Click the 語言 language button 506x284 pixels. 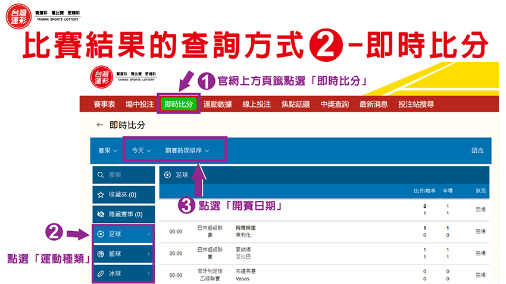point(477,151)
